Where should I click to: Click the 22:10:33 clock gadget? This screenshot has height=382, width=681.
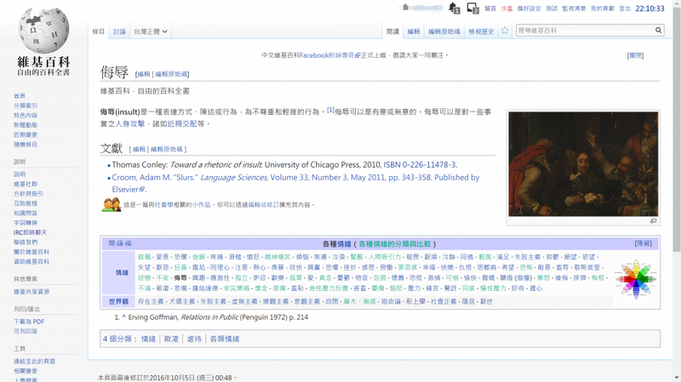pyautogui.click(x=650, y=9)
